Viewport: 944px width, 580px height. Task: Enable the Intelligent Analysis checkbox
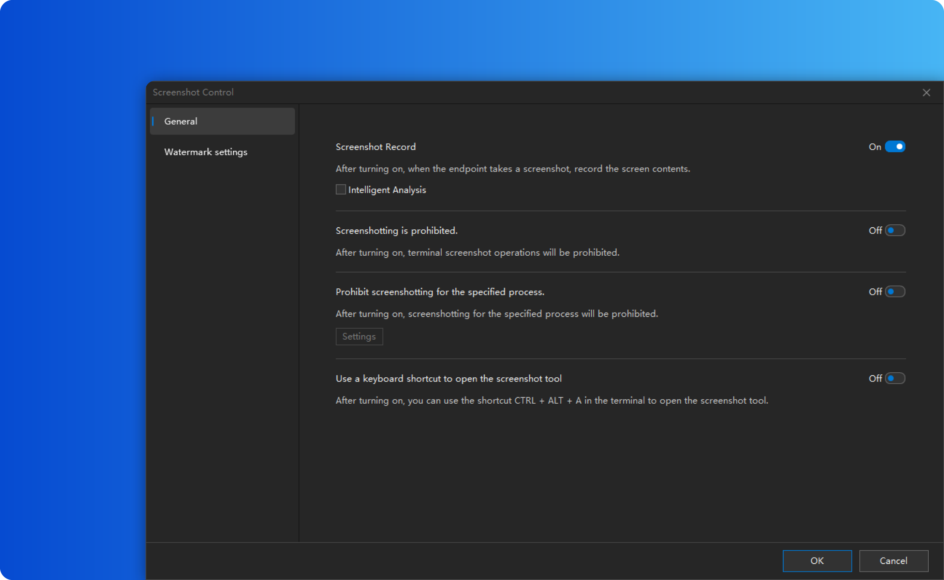[341, 190]
